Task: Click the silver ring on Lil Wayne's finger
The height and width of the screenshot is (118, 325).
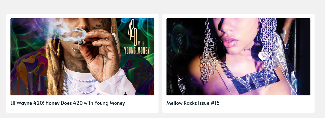Action: (x=115, y=38)
